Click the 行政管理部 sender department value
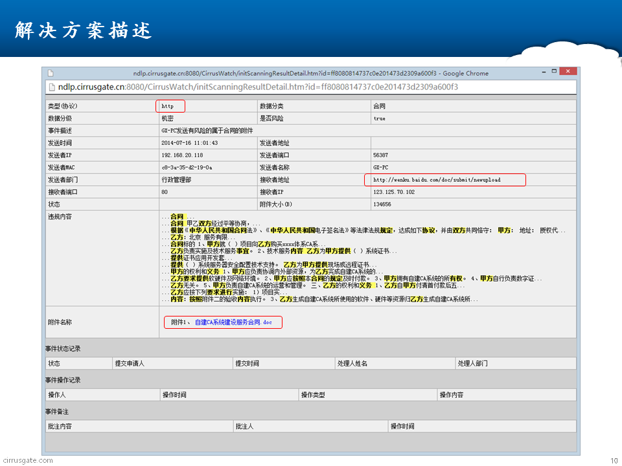This screenshot has width=622, height=466. [x=176, y=179]
